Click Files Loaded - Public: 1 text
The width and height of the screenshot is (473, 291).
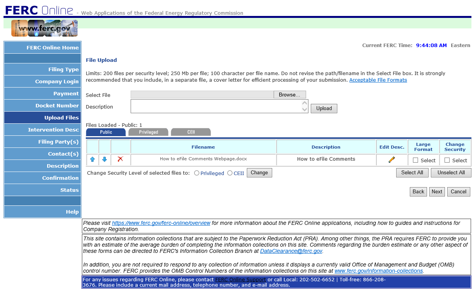[x=114, y=125]
